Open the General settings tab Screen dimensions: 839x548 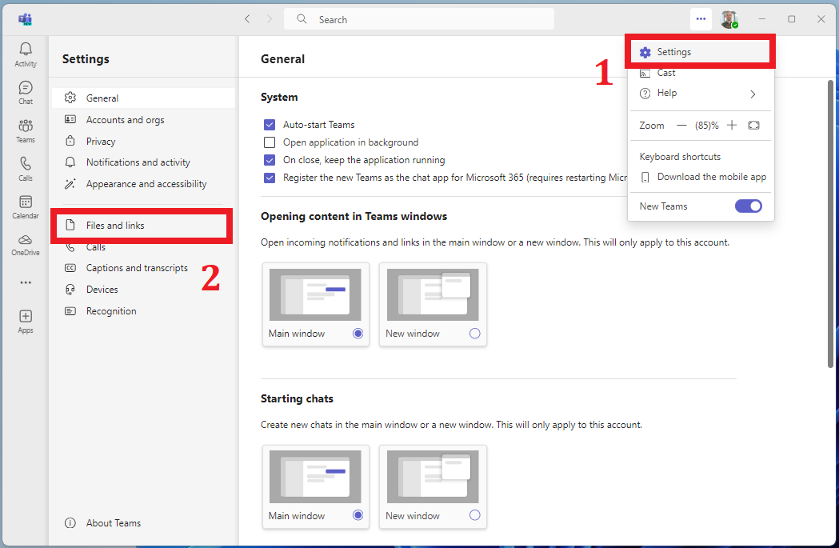click(x=143, y=98)
